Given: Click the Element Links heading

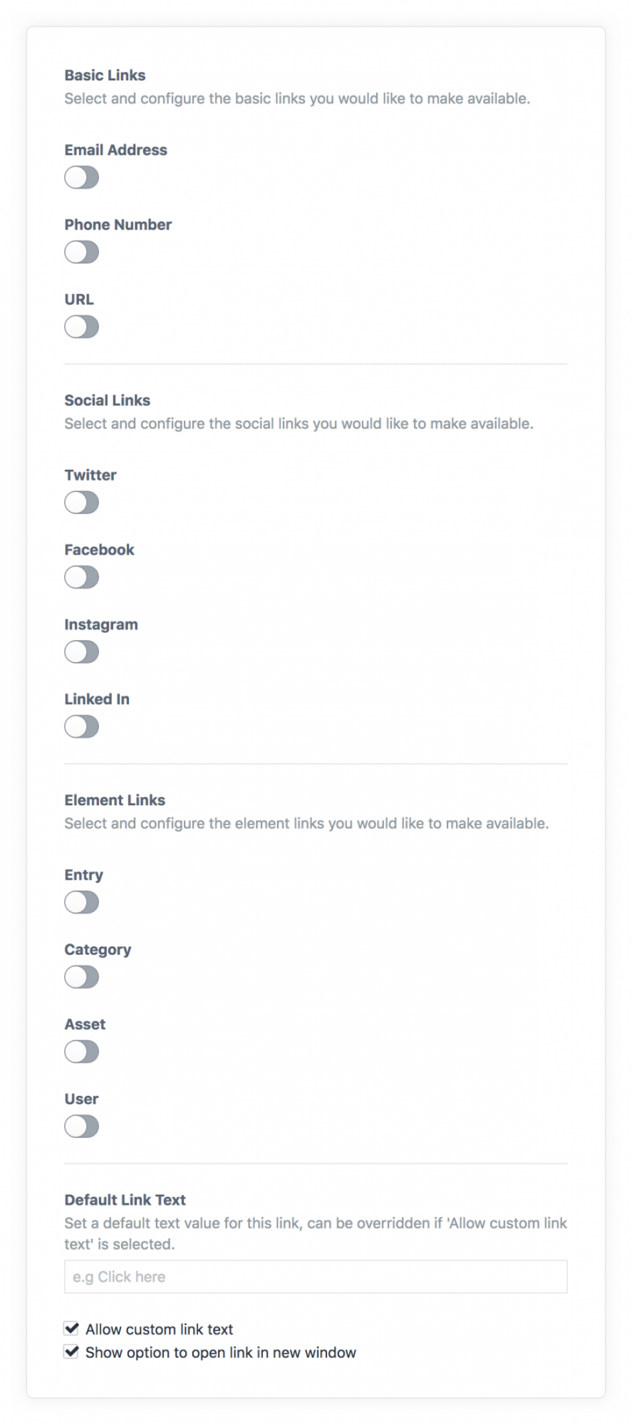Looking at the screenshot, I should click(115, 801).
